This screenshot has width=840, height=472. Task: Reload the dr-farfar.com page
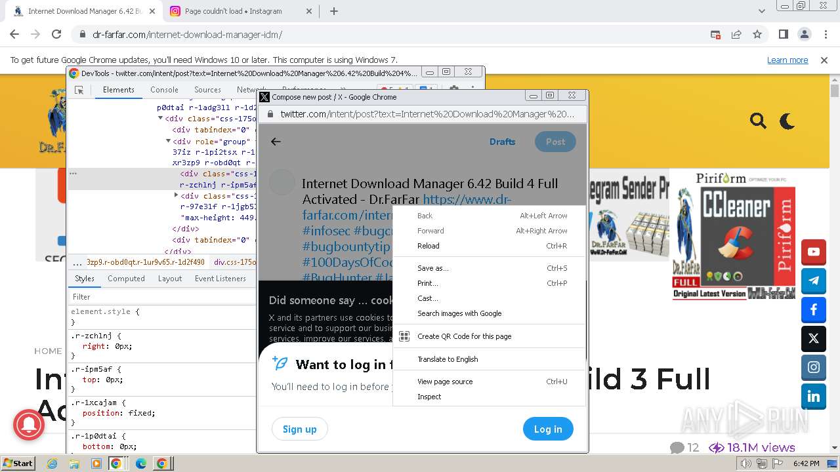pyautogui.click(x=56, y=34)
